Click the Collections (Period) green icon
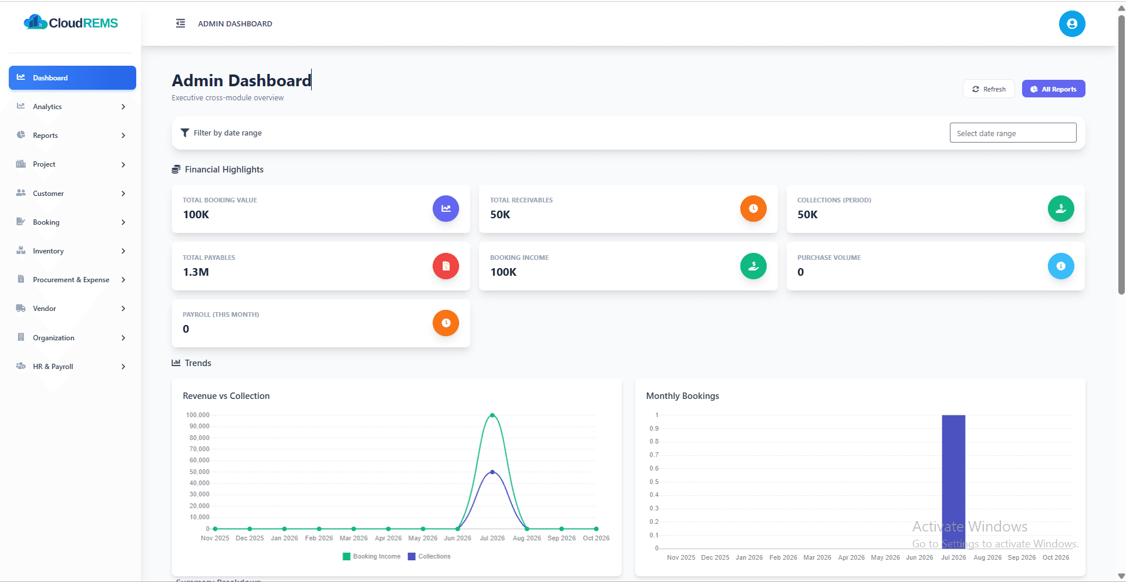This screenshot has width=1126, height=582. click(x=1060, y=208)
